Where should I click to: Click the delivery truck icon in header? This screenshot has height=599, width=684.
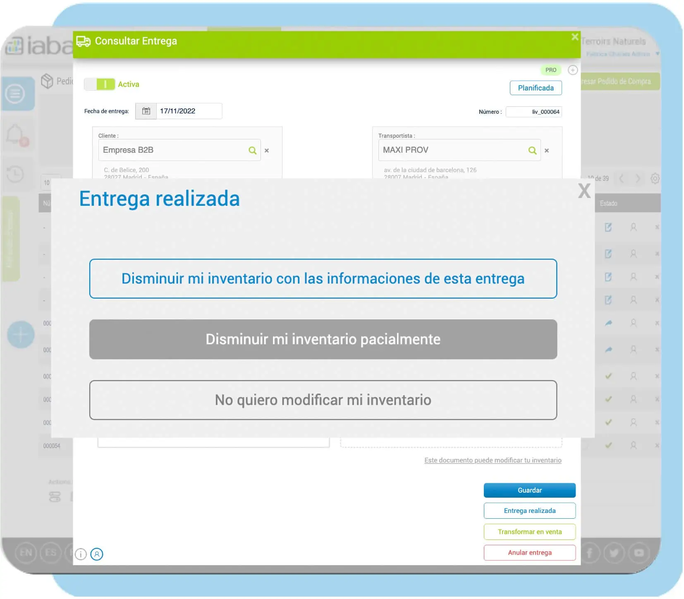(83, 41)
